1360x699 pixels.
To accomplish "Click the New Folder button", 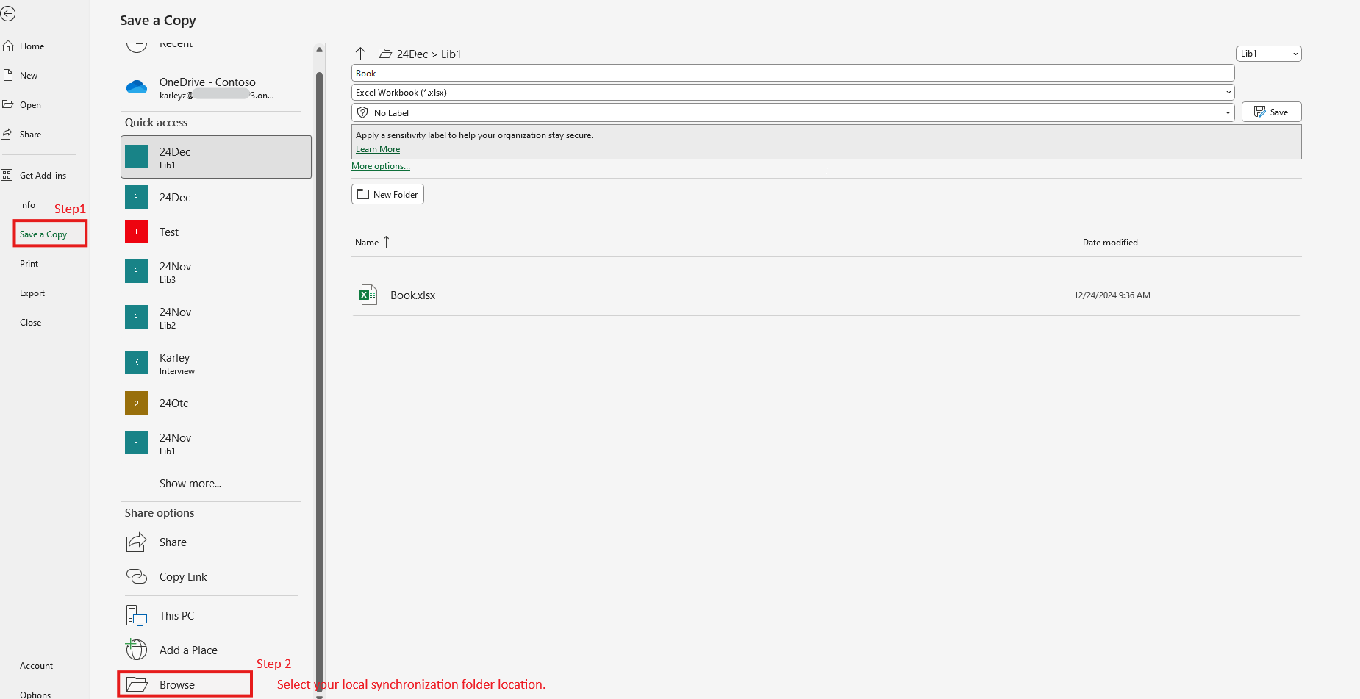I will pos(387,194).
